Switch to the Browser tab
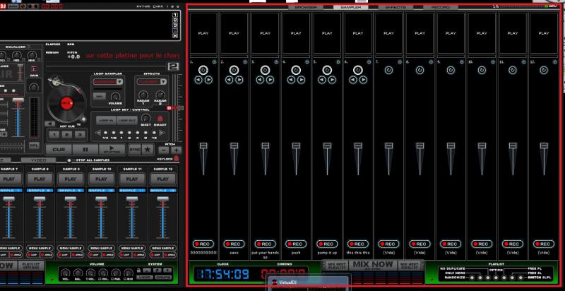The height and width of the screenshot is (291, 565). tap(306, 6)
